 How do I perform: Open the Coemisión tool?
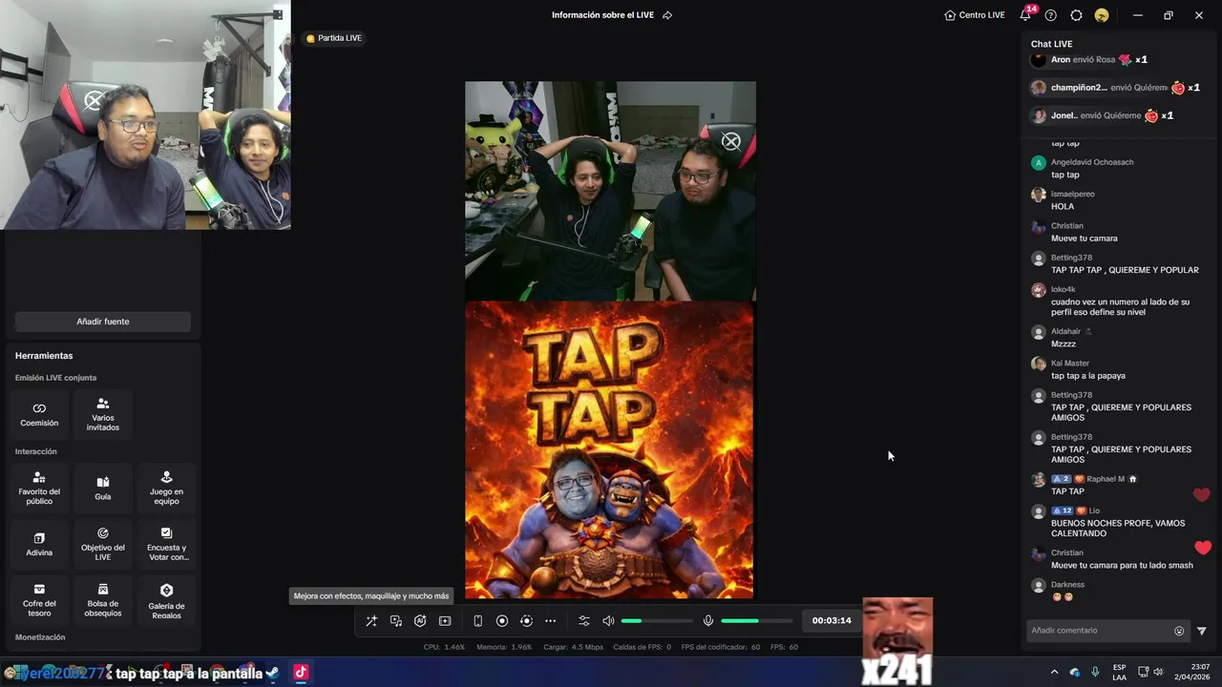point(39,414)
